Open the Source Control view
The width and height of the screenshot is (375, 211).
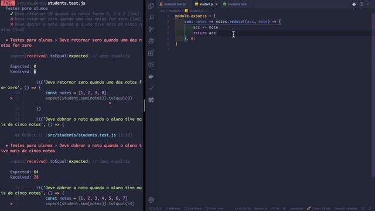[x=151, y=29]
